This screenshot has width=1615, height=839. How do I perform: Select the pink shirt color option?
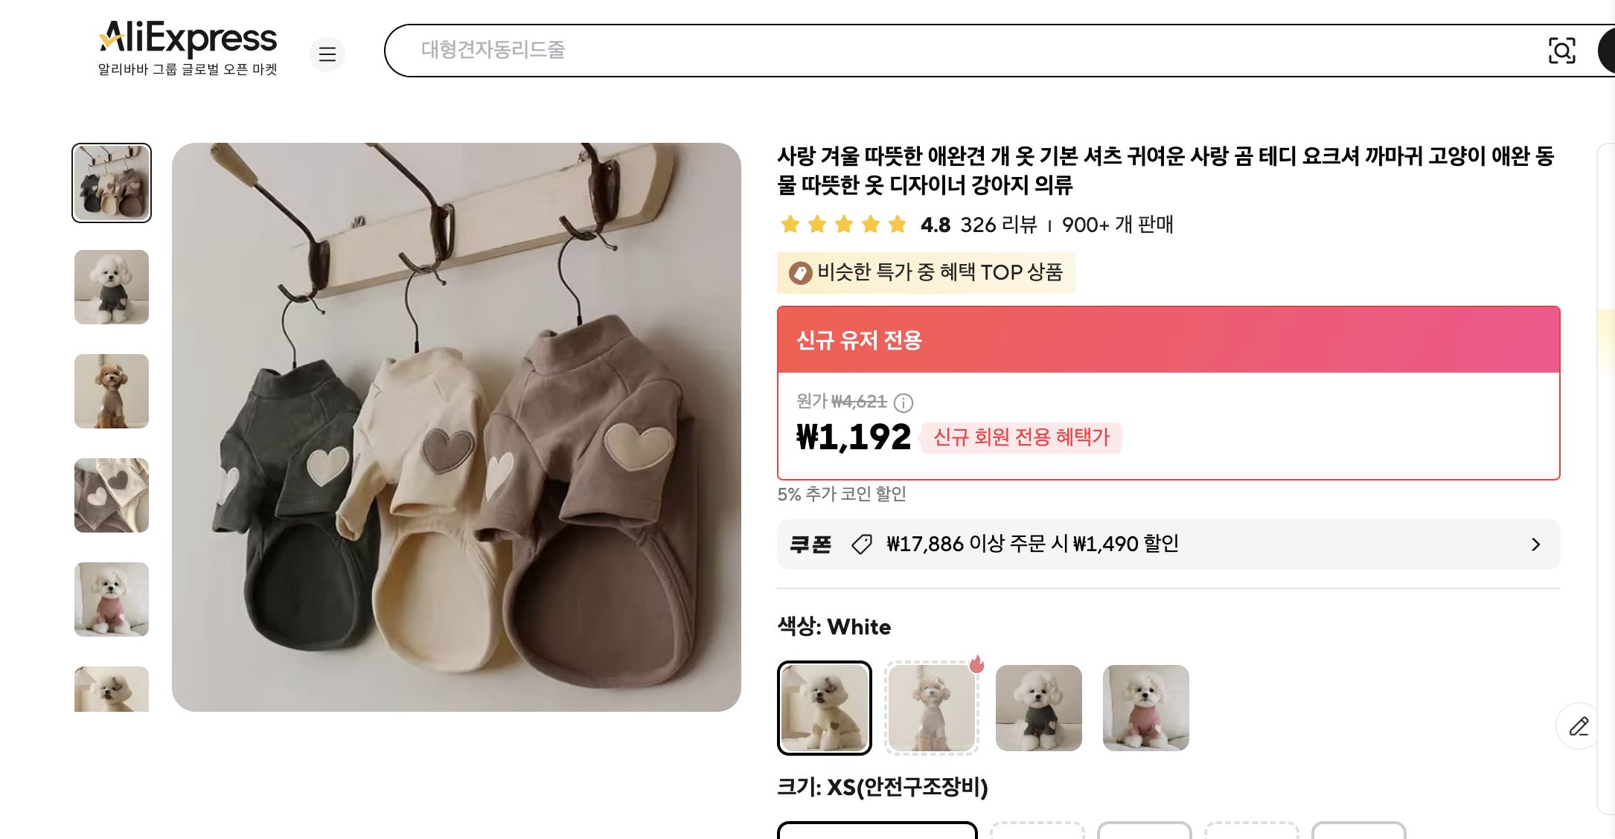[x=1146, y=707]
